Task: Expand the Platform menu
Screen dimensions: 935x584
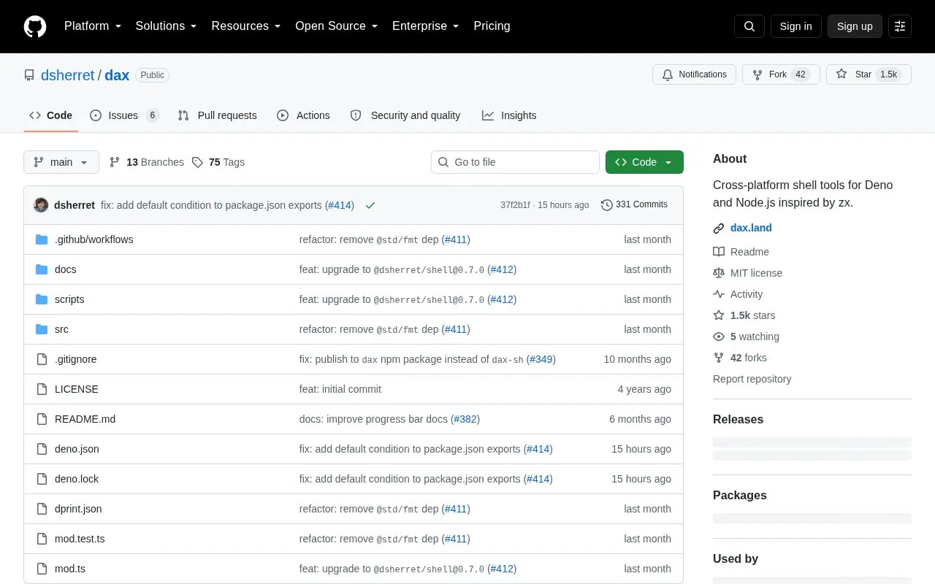Action: pos(93,26)
